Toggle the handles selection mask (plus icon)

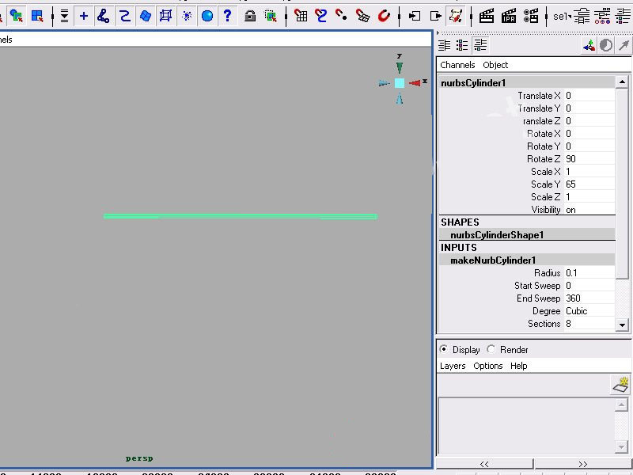tap(84, 16)
